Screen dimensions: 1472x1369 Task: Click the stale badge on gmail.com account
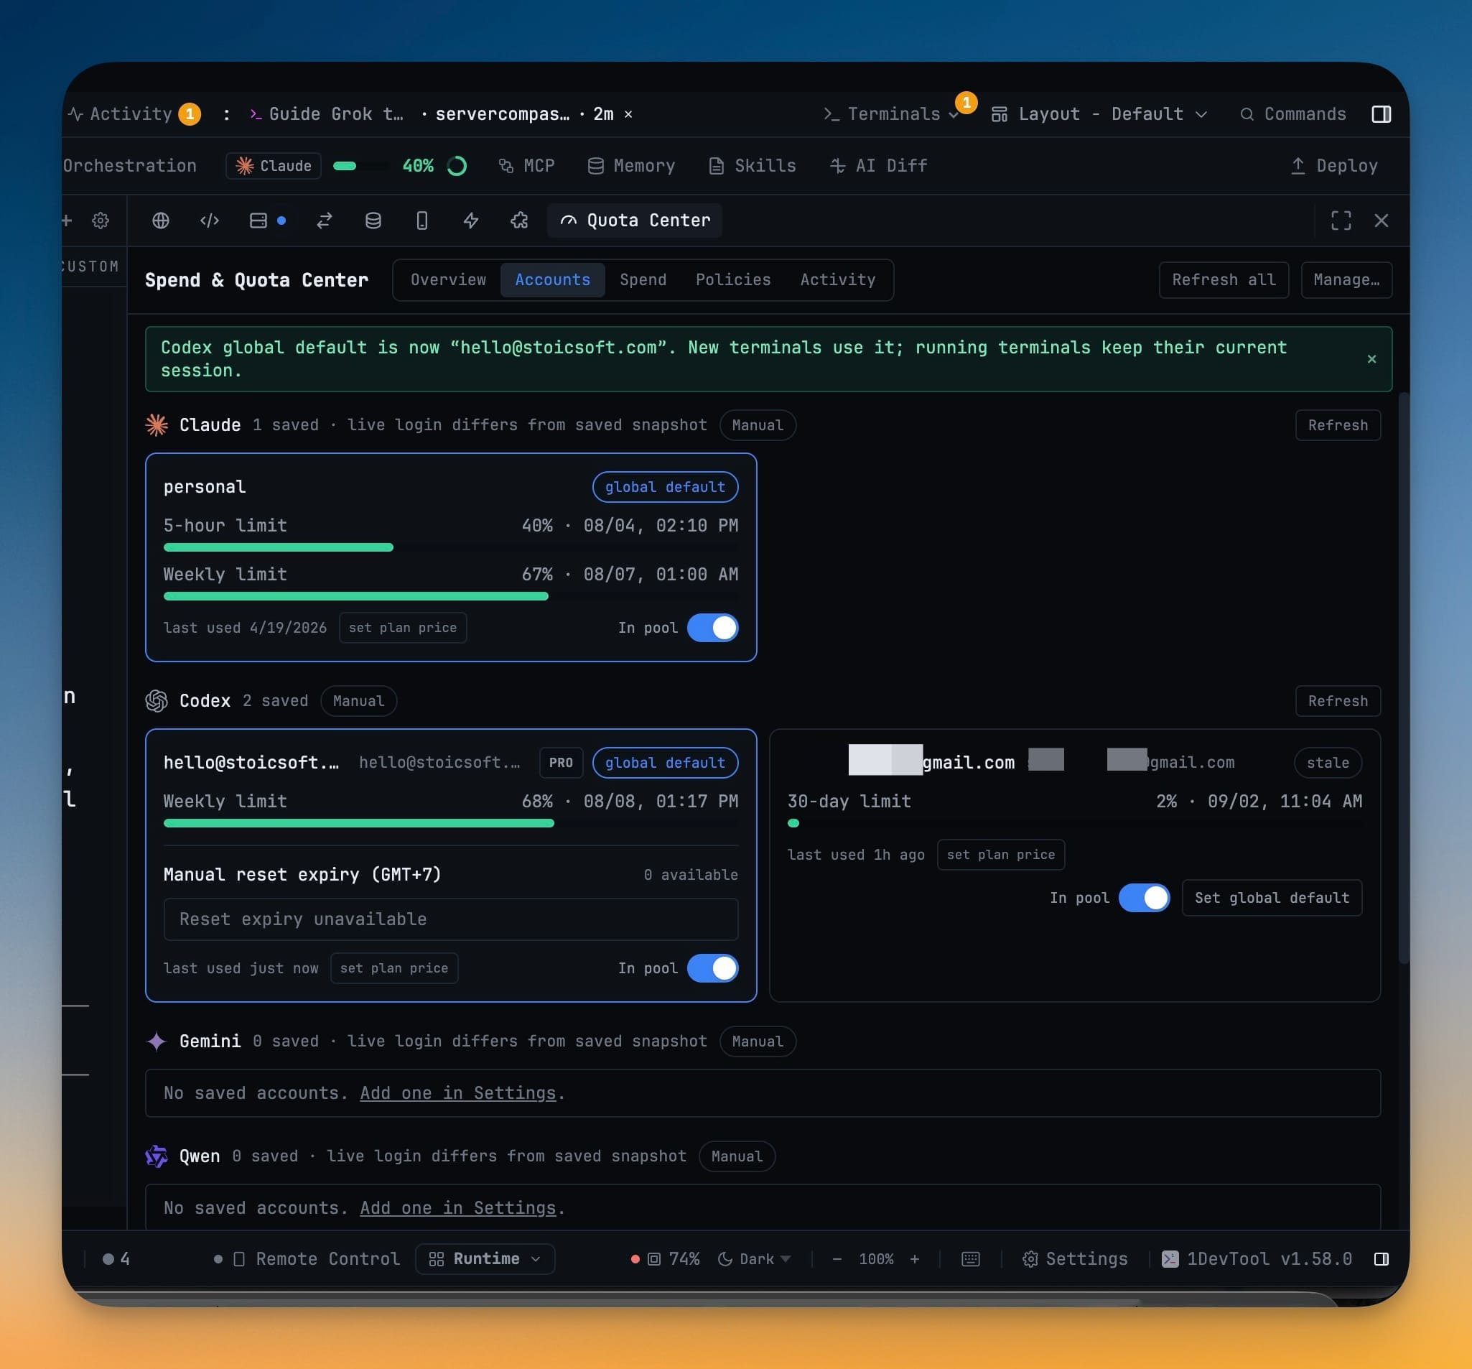click(1328, 763)
